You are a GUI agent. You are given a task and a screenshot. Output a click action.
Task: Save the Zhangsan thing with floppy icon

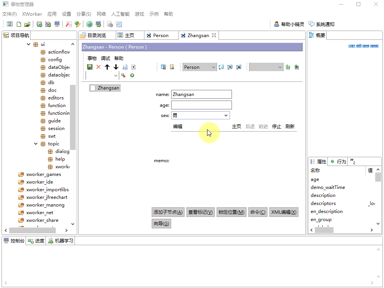click(90, 67)
